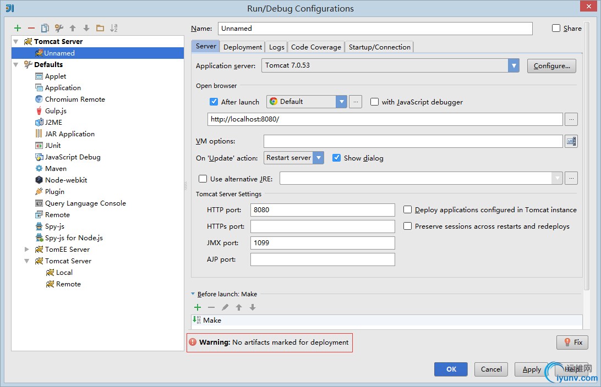Click the HTTP port field
The image size is (601, 387).
pos(323,210)
